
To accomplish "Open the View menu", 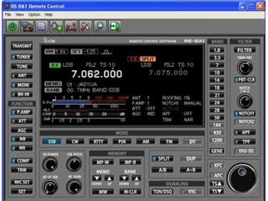I will [19, 15].
